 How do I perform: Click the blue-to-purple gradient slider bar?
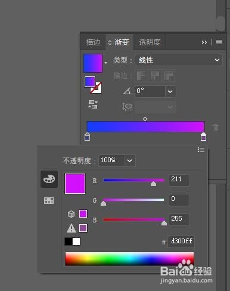(x=145, y=126)
